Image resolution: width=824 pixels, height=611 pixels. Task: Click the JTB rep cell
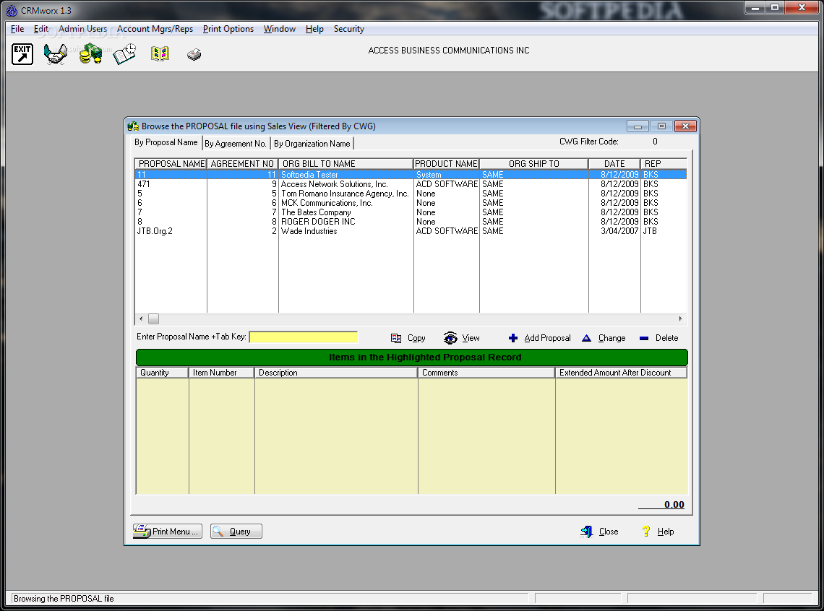650,231
